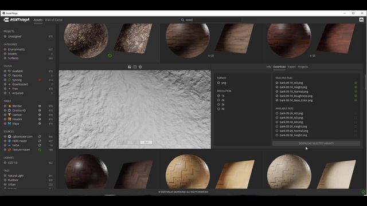Select the Download tab
The image size is (367, 206).
[279, 67]
